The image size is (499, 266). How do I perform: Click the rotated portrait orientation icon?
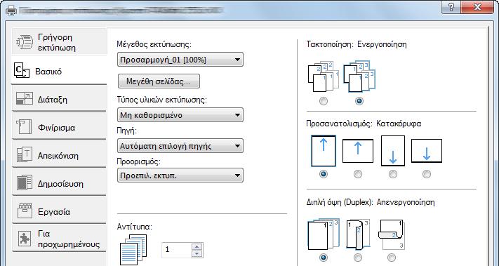point(393,151)
